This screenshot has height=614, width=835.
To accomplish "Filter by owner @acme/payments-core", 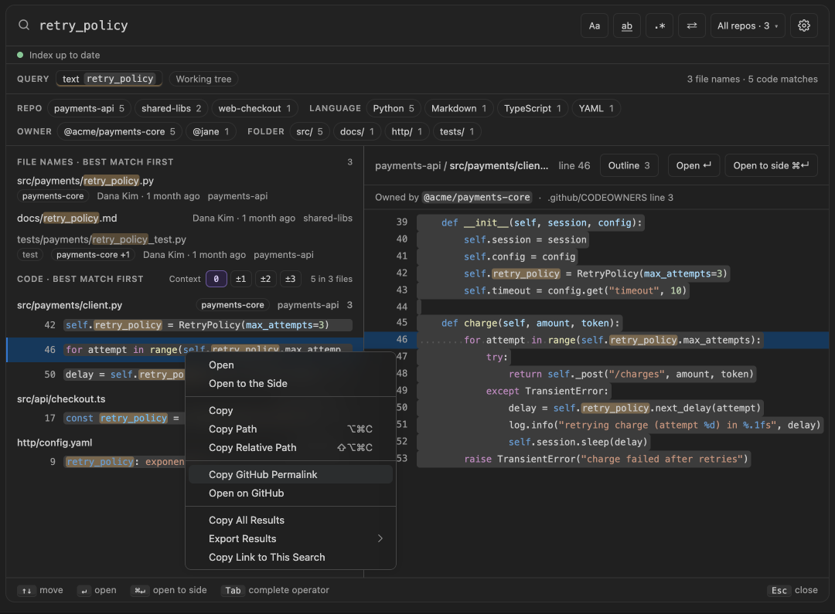I will (119, 131).
